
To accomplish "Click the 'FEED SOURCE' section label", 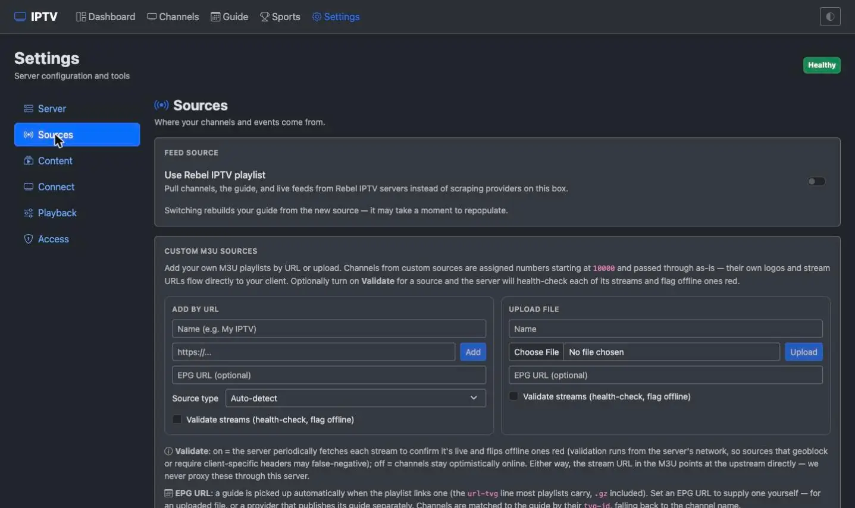I will pos(192,153).
